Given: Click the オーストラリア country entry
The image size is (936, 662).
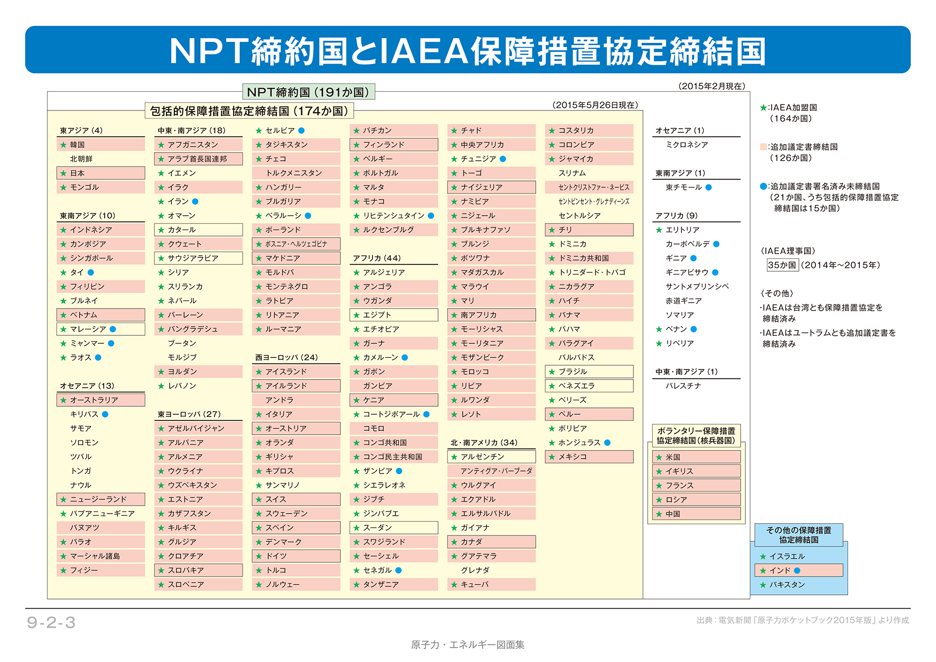Looking at the screenshot, I should coord(94,400).
